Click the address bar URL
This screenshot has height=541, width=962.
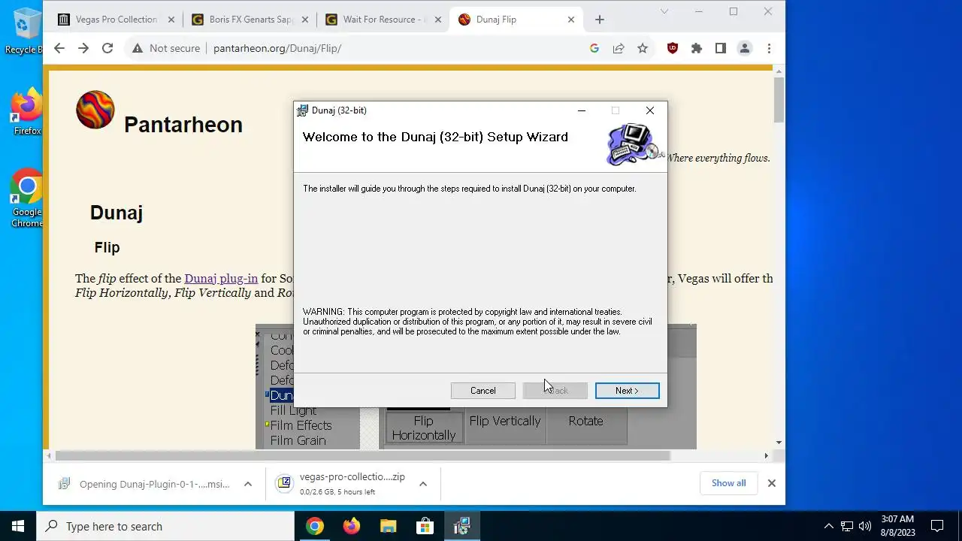277,48
